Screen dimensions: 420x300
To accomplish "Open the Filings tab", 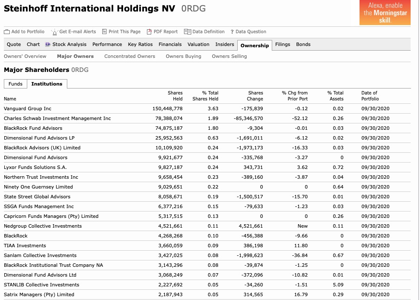I will point(282,44).
